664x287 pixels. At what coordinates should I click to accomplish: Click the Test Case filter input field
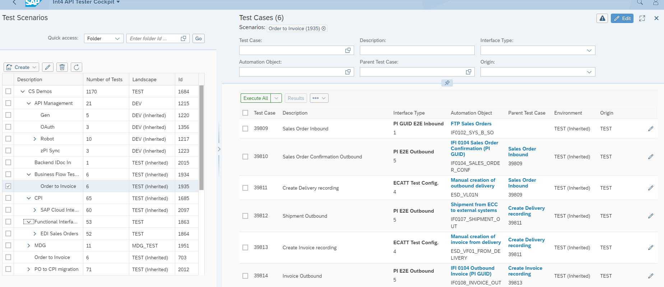(292, 50)
